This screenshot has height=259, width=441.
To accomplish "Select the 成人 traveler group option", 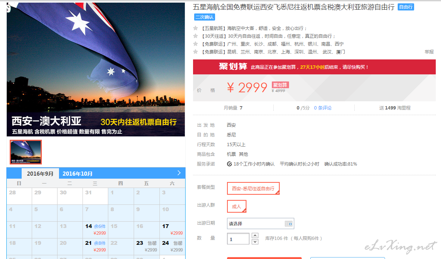I will 236,206.
